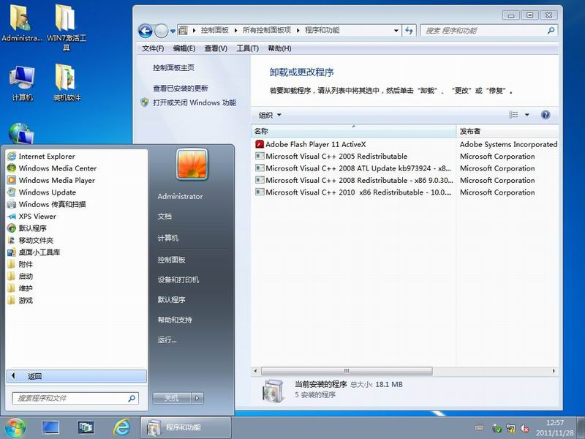
Task: Open Windows Media Center from Start menu
Action: coord(77,168)
